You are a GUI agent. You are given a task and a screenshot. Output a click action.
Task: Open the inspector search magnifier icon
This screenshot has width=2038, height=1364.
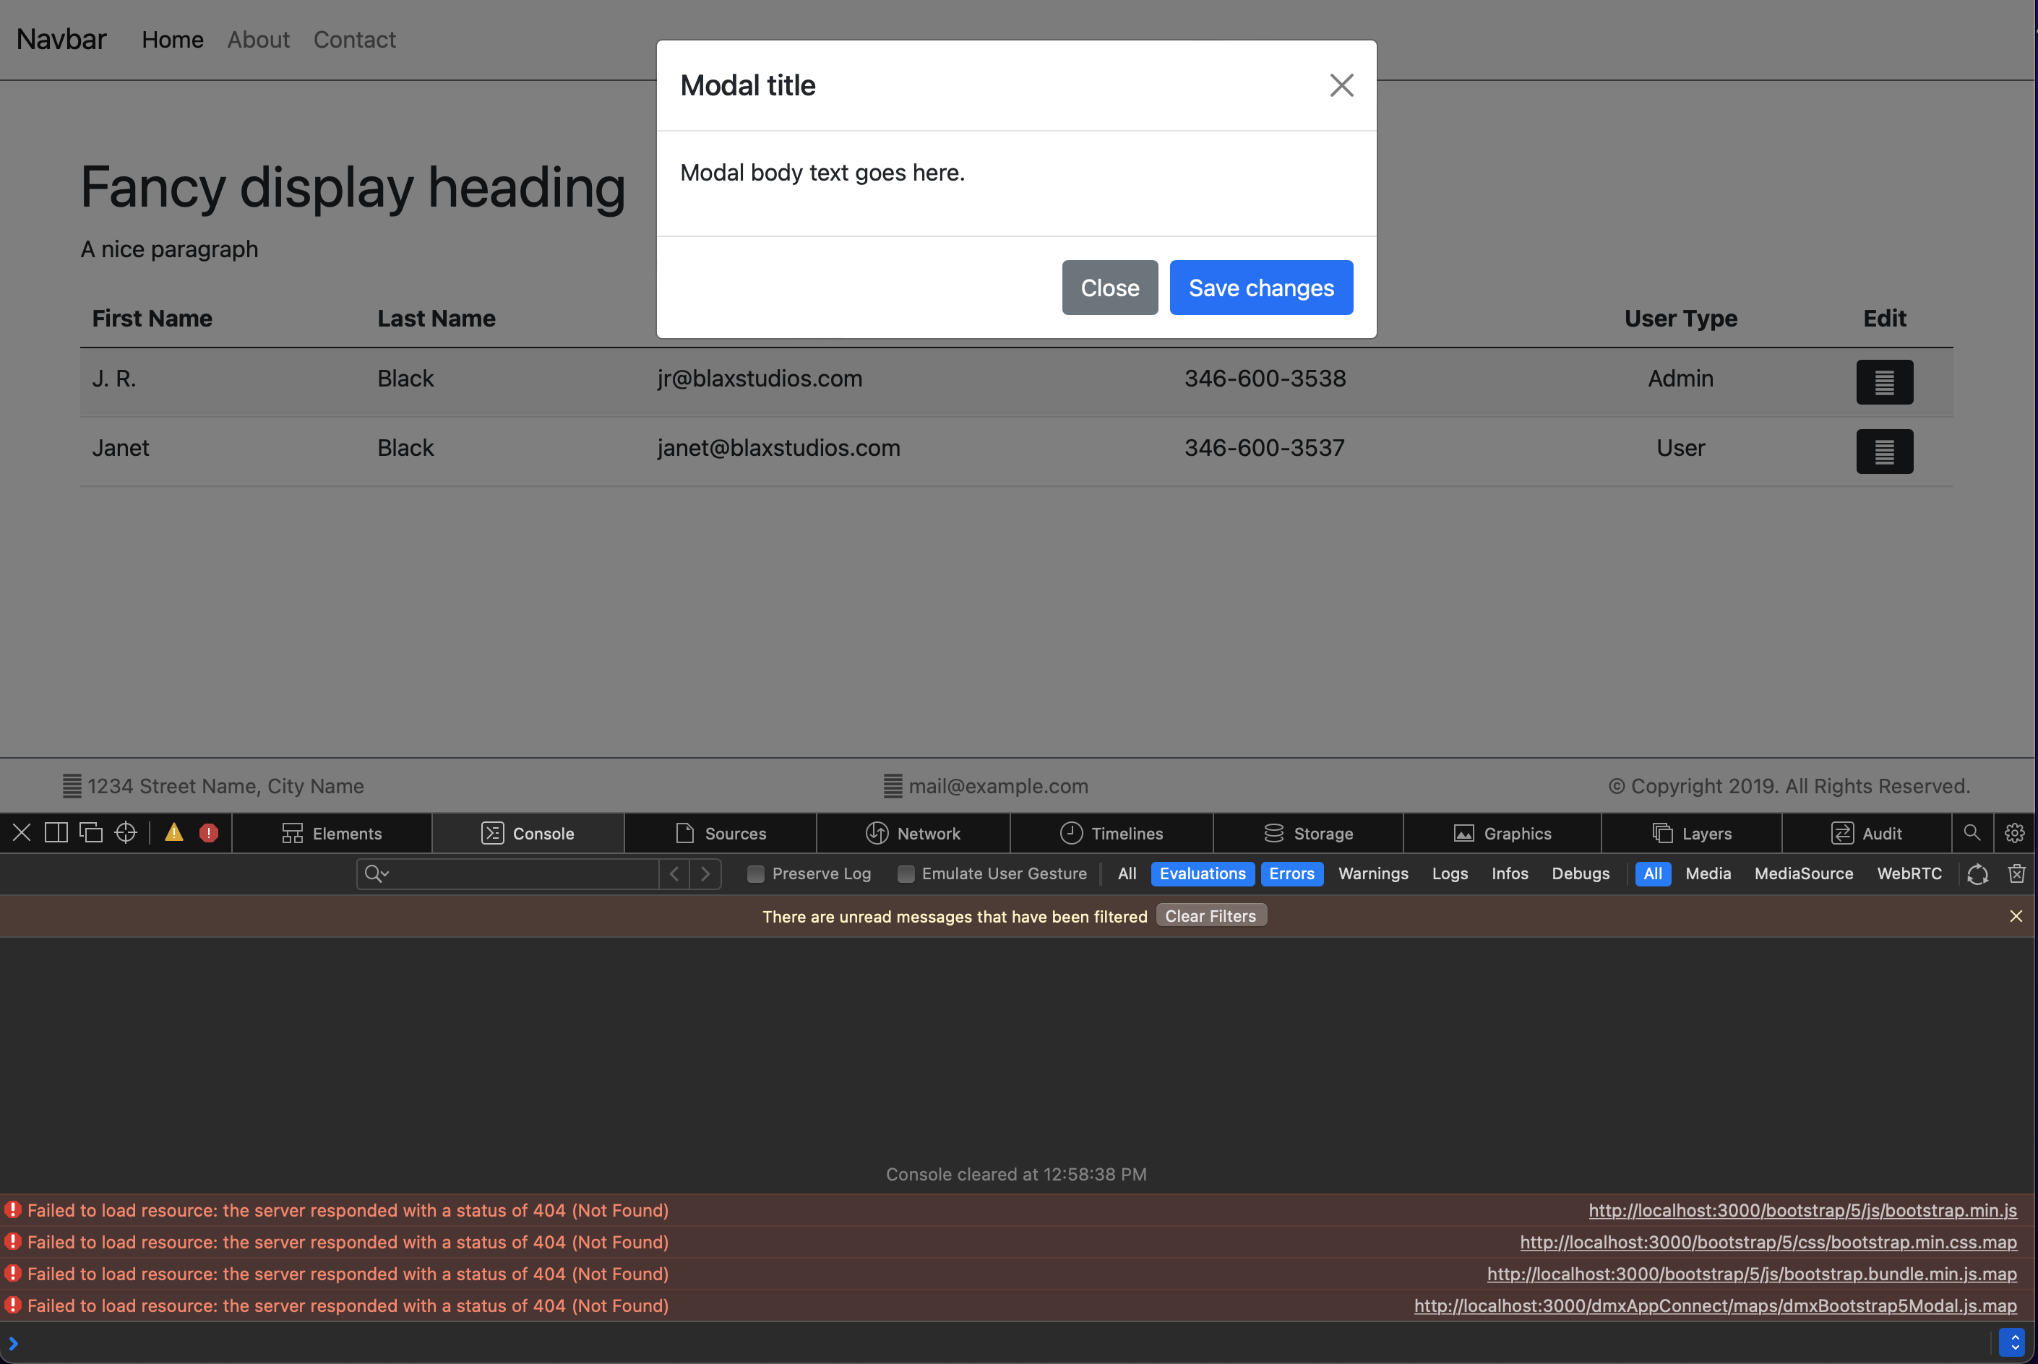click(x=1972, y=832)
